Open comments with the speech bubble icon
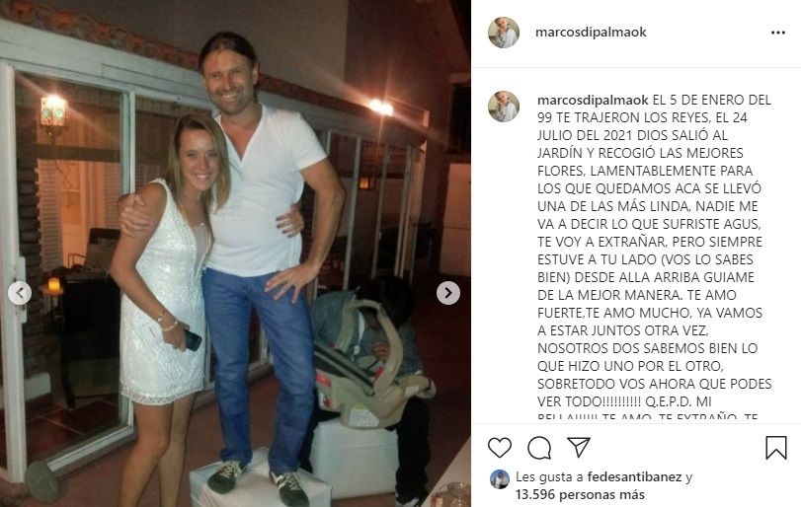The width and height of the screenshot is (801, 507). (x=539, y=448)
